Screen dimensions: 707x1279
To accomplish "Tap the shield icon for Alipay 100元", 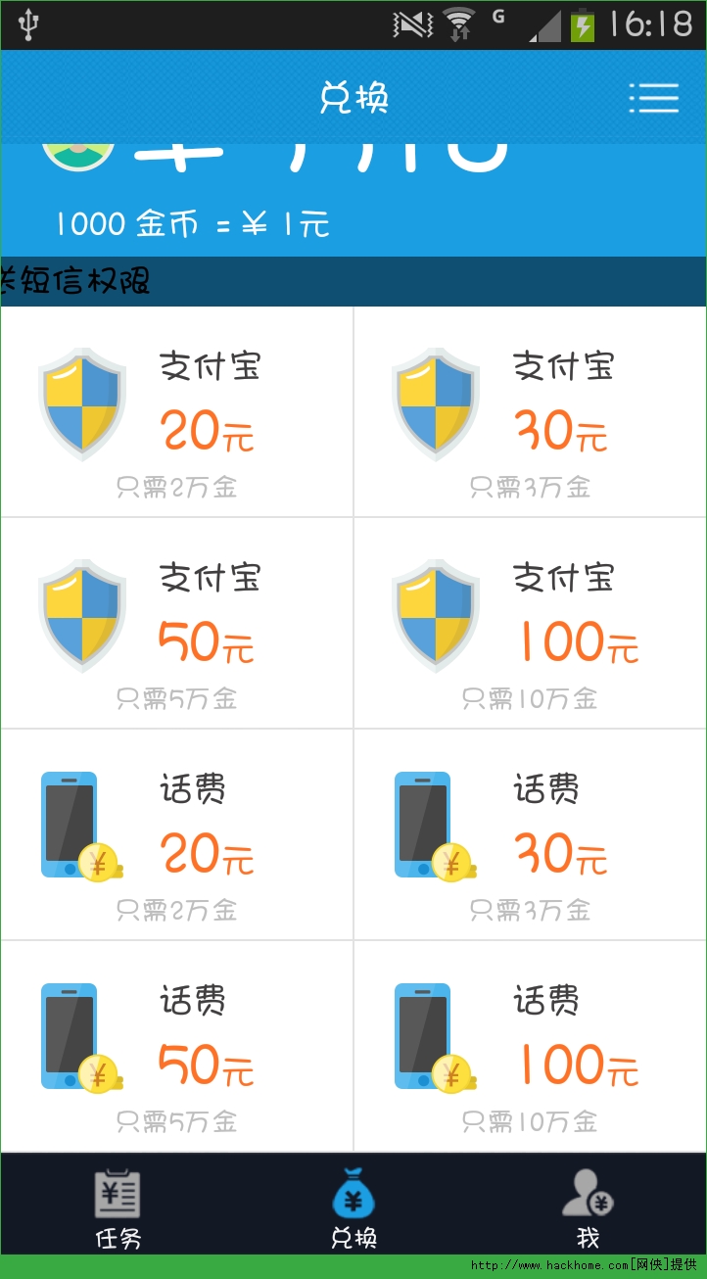I will point(436,615).
